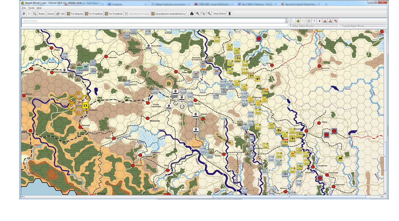Click the yellow 13 turn marker counter at Przemyśl
This screenshot has width=399, height=221.
[x=85, y=106]
